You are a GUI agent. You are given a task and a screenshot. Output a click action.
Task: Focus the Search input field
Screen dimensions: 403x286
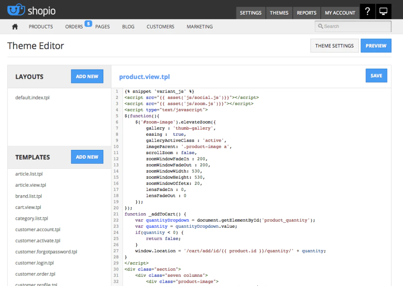pyautogui.click(x=353, y=26)
